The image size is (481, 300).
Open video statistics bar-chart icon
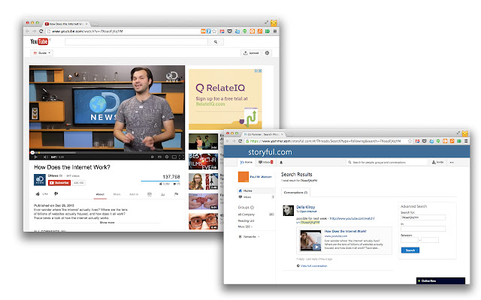[x=163, y=194]
